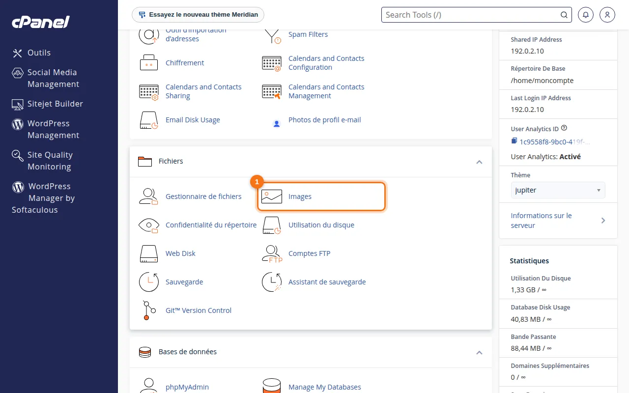Open the Comptes FTP link

[309, 253]
